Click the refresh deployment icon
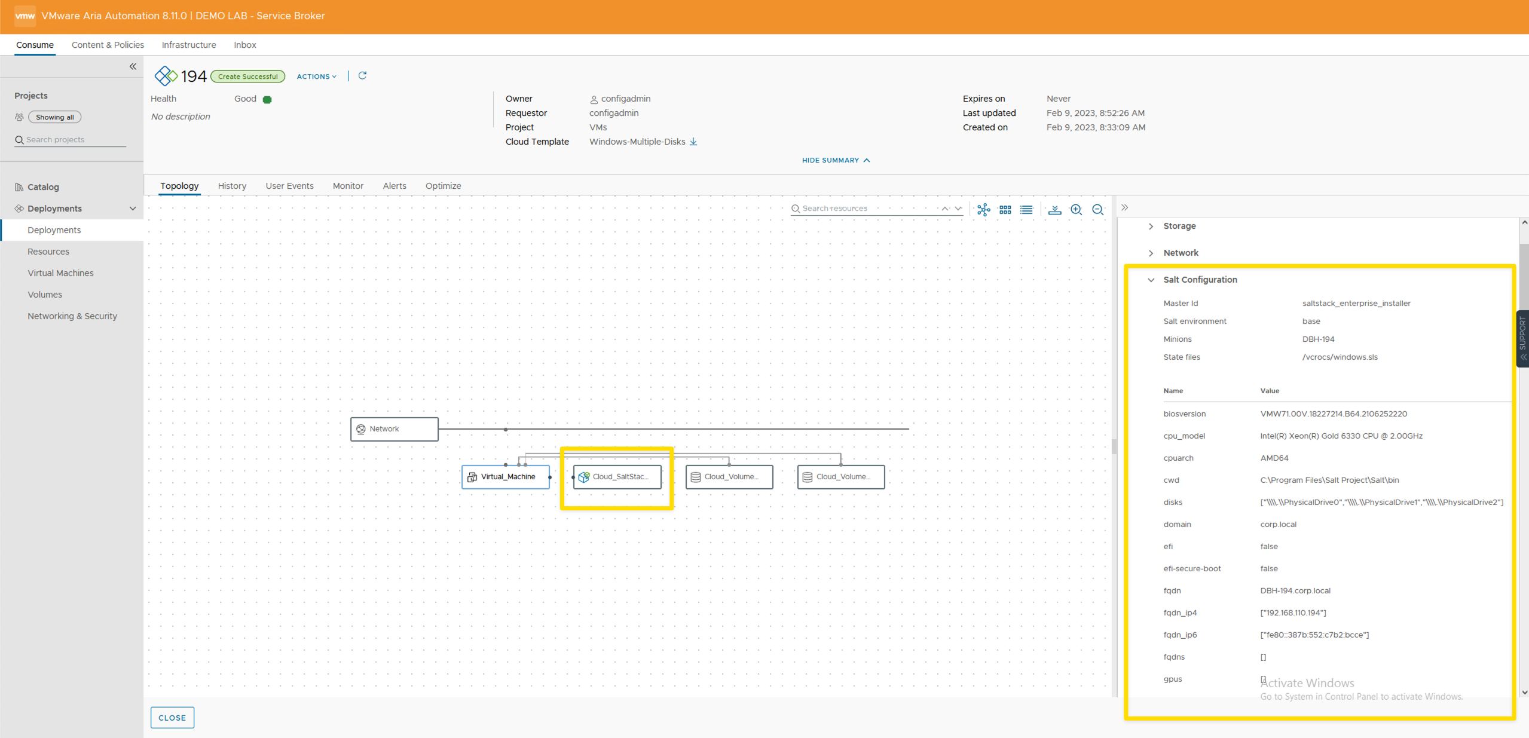The image size is (1529, 738). pyautogui.click(x=362, y=76)
